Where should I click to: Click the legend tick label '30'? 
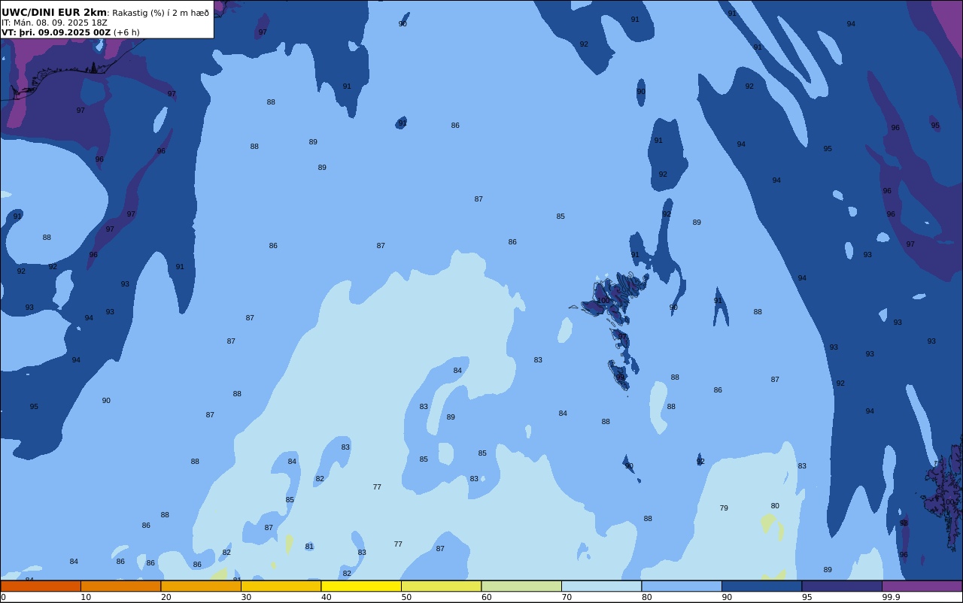pos(246,597)
